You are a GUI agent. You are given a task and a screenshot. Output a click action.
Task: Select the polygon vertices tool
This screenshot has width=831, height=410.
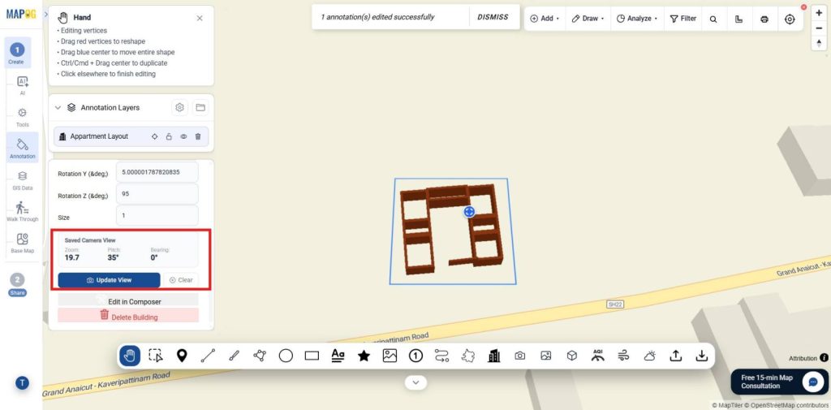[260, 356]
